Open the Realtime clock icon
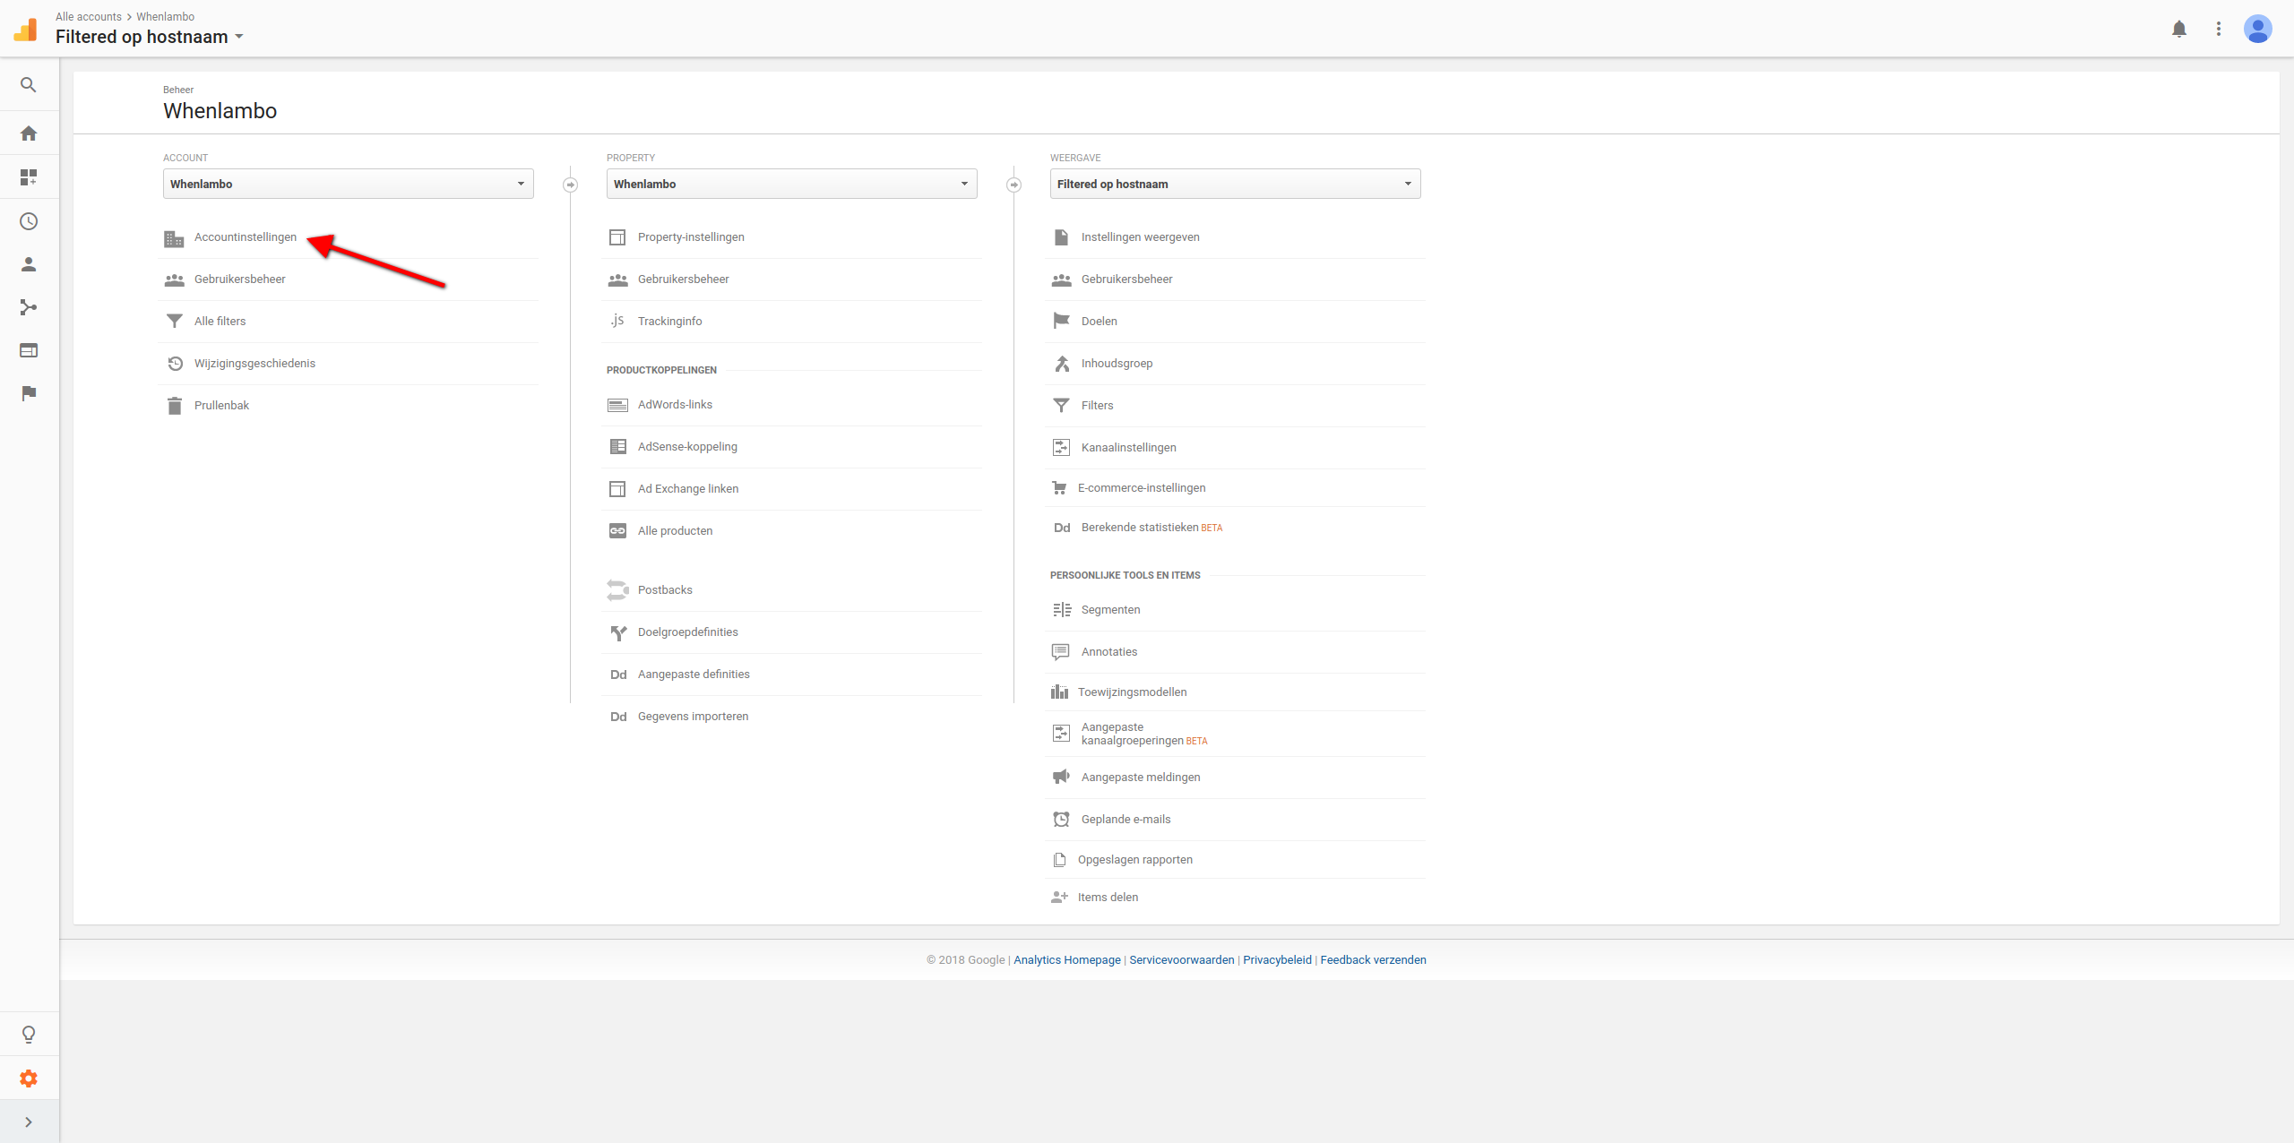The image size is (2294, 1143). click(29, 221)
